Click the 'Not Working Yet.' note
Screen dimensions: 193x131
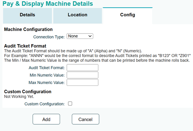pos(19,96)
